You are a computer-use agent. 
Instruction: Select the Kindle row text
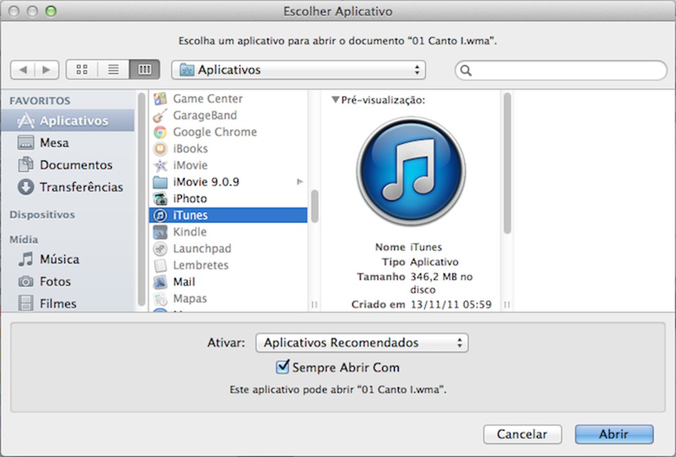(x=190, y=232)
